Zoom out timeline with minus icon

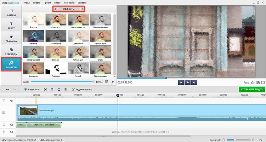[223, 140]
